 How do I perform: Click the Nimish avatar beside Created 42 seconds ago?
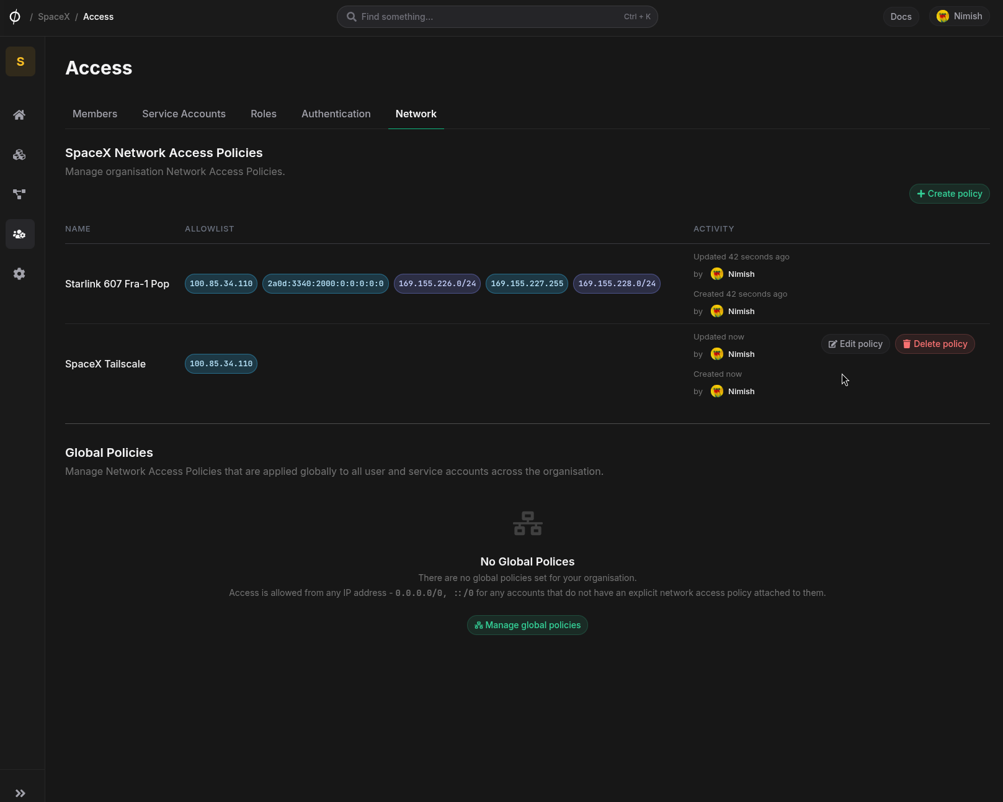tap(717, 311)
